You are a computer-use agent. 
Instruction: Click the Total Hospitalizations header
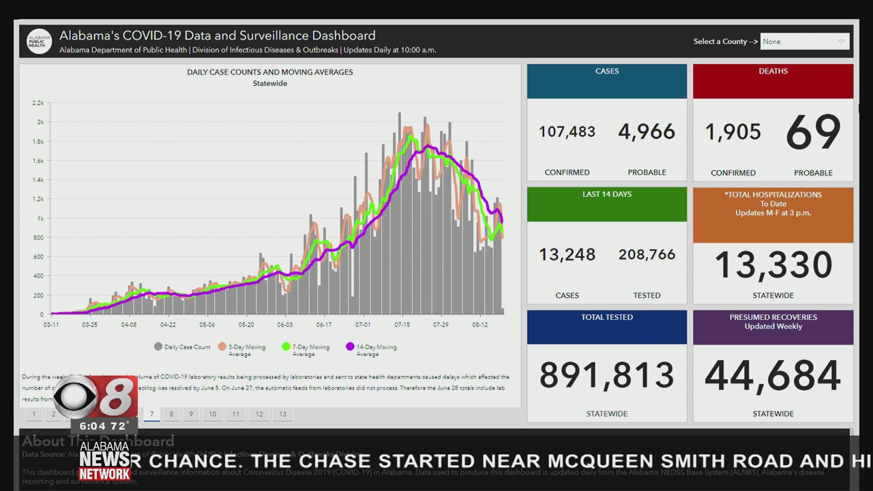click(773, 215)
